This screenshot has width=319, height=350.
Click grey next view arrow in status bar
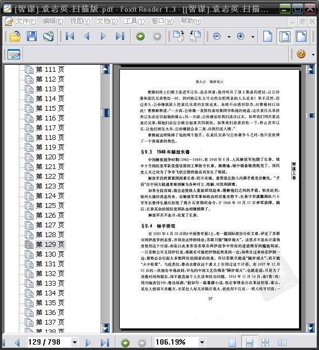coord(142,342)
